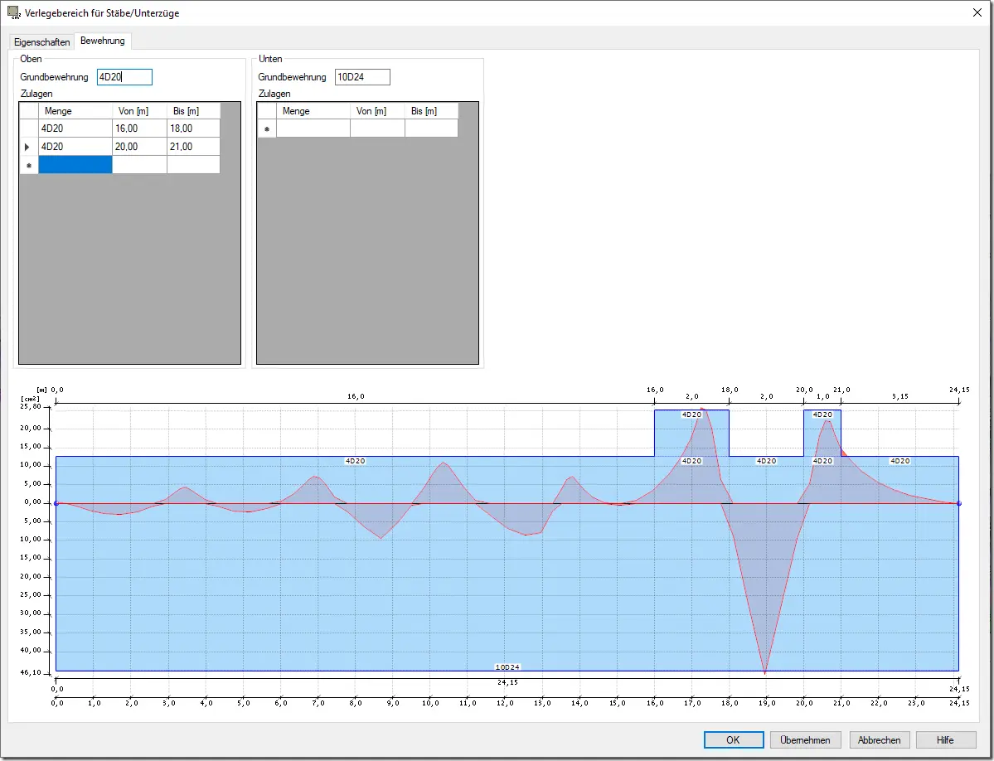Image resolution: width=994 pixels, height=761 pixels.
Task: Click Menge column header in Oben table
Action: click(x=75, y=111)
